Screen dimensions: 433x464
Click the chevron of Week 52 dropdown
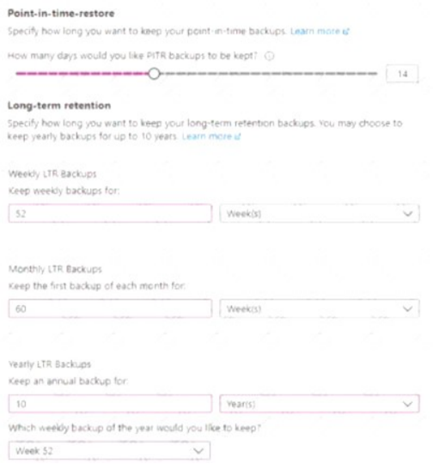pyautogui.click(x=198, y=451)
